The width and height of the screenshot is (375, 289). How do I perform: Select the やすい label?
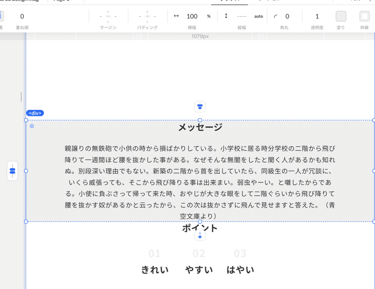199,270
